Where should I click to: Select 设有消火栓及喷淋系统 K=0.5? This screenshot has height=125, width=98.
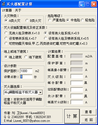[66, 38]
